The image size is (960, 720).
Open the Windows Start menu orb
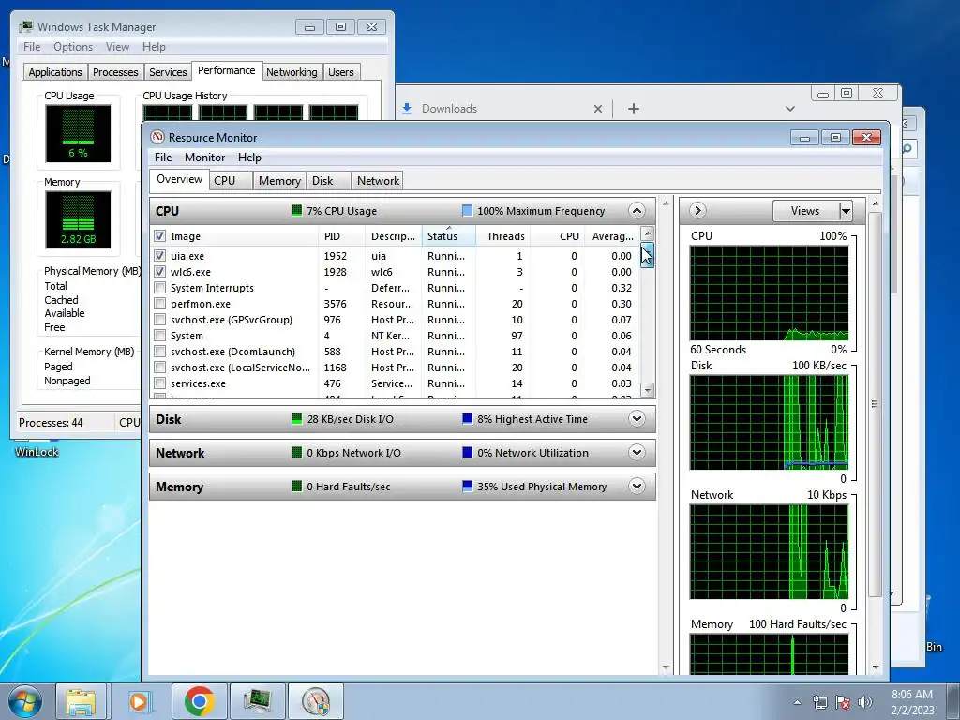point(25,701)
